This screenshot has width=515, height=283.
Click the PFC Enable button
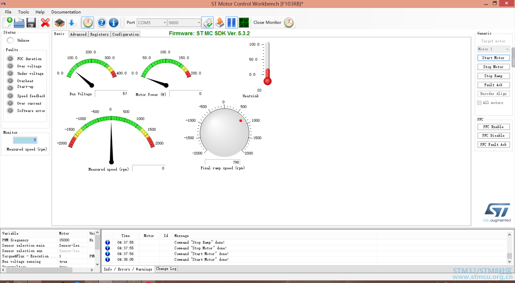[493, 127]
